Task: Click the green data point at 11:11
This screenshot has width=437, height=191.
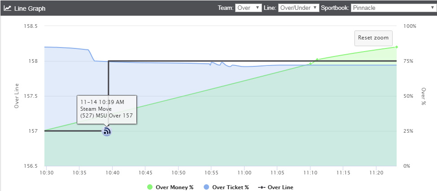Action: pyautogui.click(x=317, y=60)
